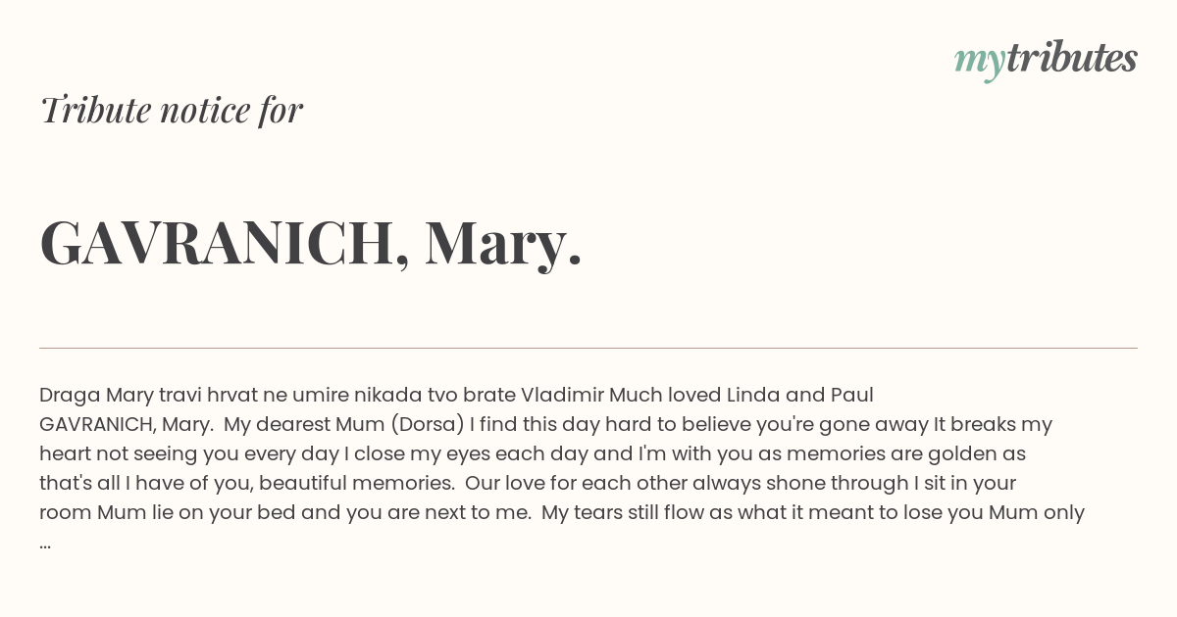Click the mytributes logo
The height and width of the screenshot is (617, 1177).
click(1046, 60)
